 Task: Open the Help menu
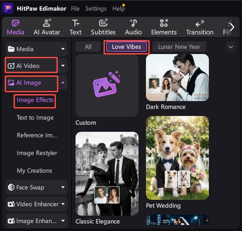[118, 8]
